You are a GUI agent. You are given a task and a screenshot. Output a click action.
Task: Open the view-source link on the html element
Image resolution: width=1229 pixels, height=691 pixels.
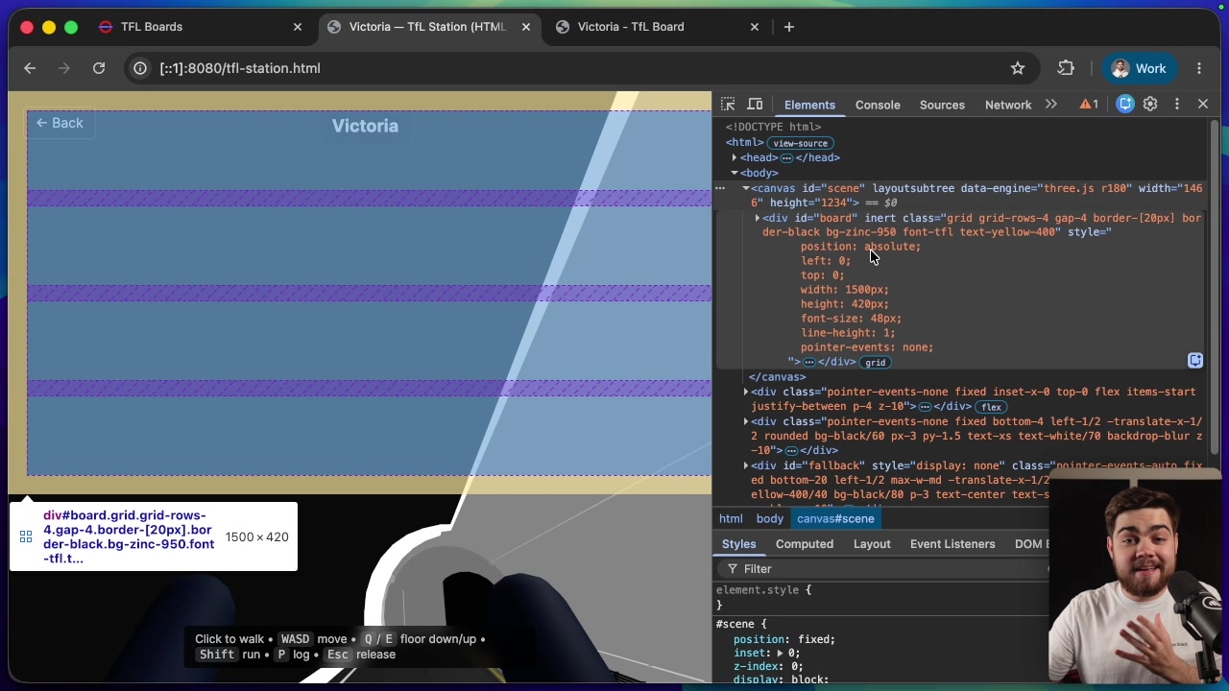[x=800, y=142]
